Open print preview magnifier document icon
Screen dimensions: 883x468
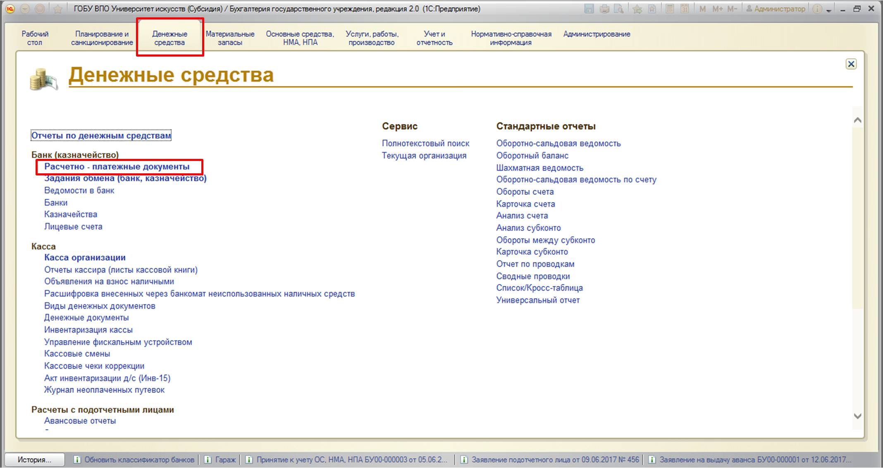(x=619, y=9)
